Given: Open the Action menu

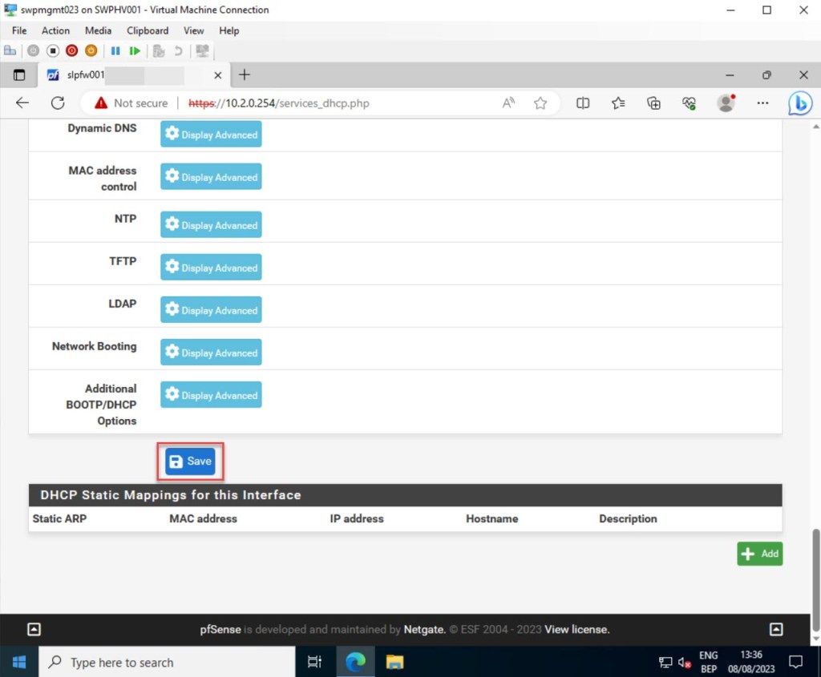Looking at the screenshot, I should pyautogui.click(x=55, y=30).
